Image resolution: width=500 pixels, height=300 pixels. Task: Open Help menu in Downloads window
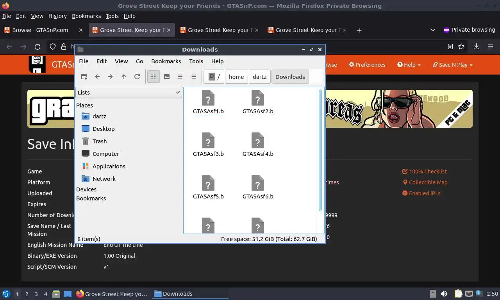pos(217,61)
